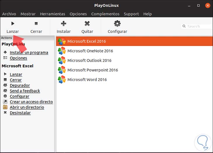This screenshot has width=213, height=153.
Task: Click the Quitar label in toolbar
Action: coord(87,31)
